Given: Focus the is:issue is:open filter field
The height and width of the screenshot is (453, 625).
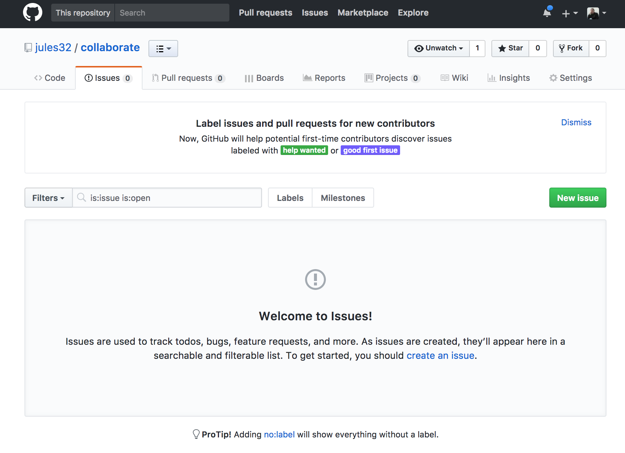Looking at the screenshot, I should point(167,198).
